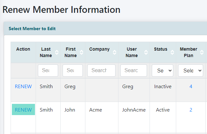The width and height of the screenshot is (207, 134).
Task: Sort by Company using header arrows
Action: (x=115, y=52)
